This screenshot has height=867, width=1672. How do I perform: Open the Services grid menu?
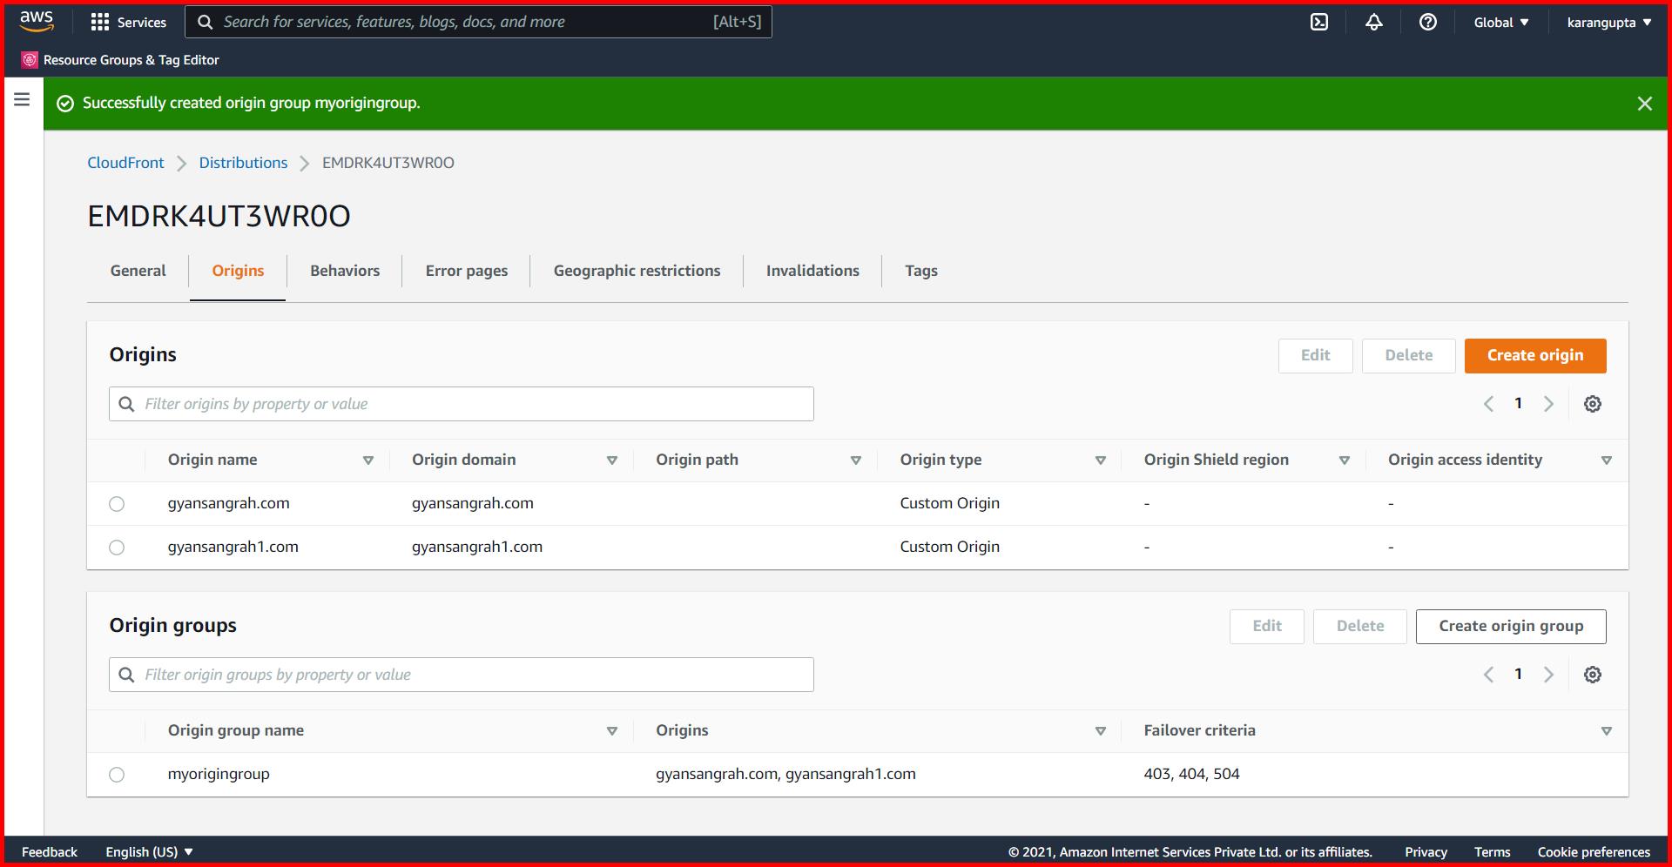click(129, 22)
